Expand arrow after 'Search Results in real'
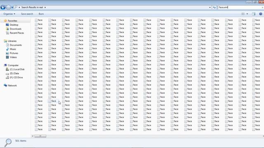The image size is (264, 148). pyautogui.click(x=45, y=7)
